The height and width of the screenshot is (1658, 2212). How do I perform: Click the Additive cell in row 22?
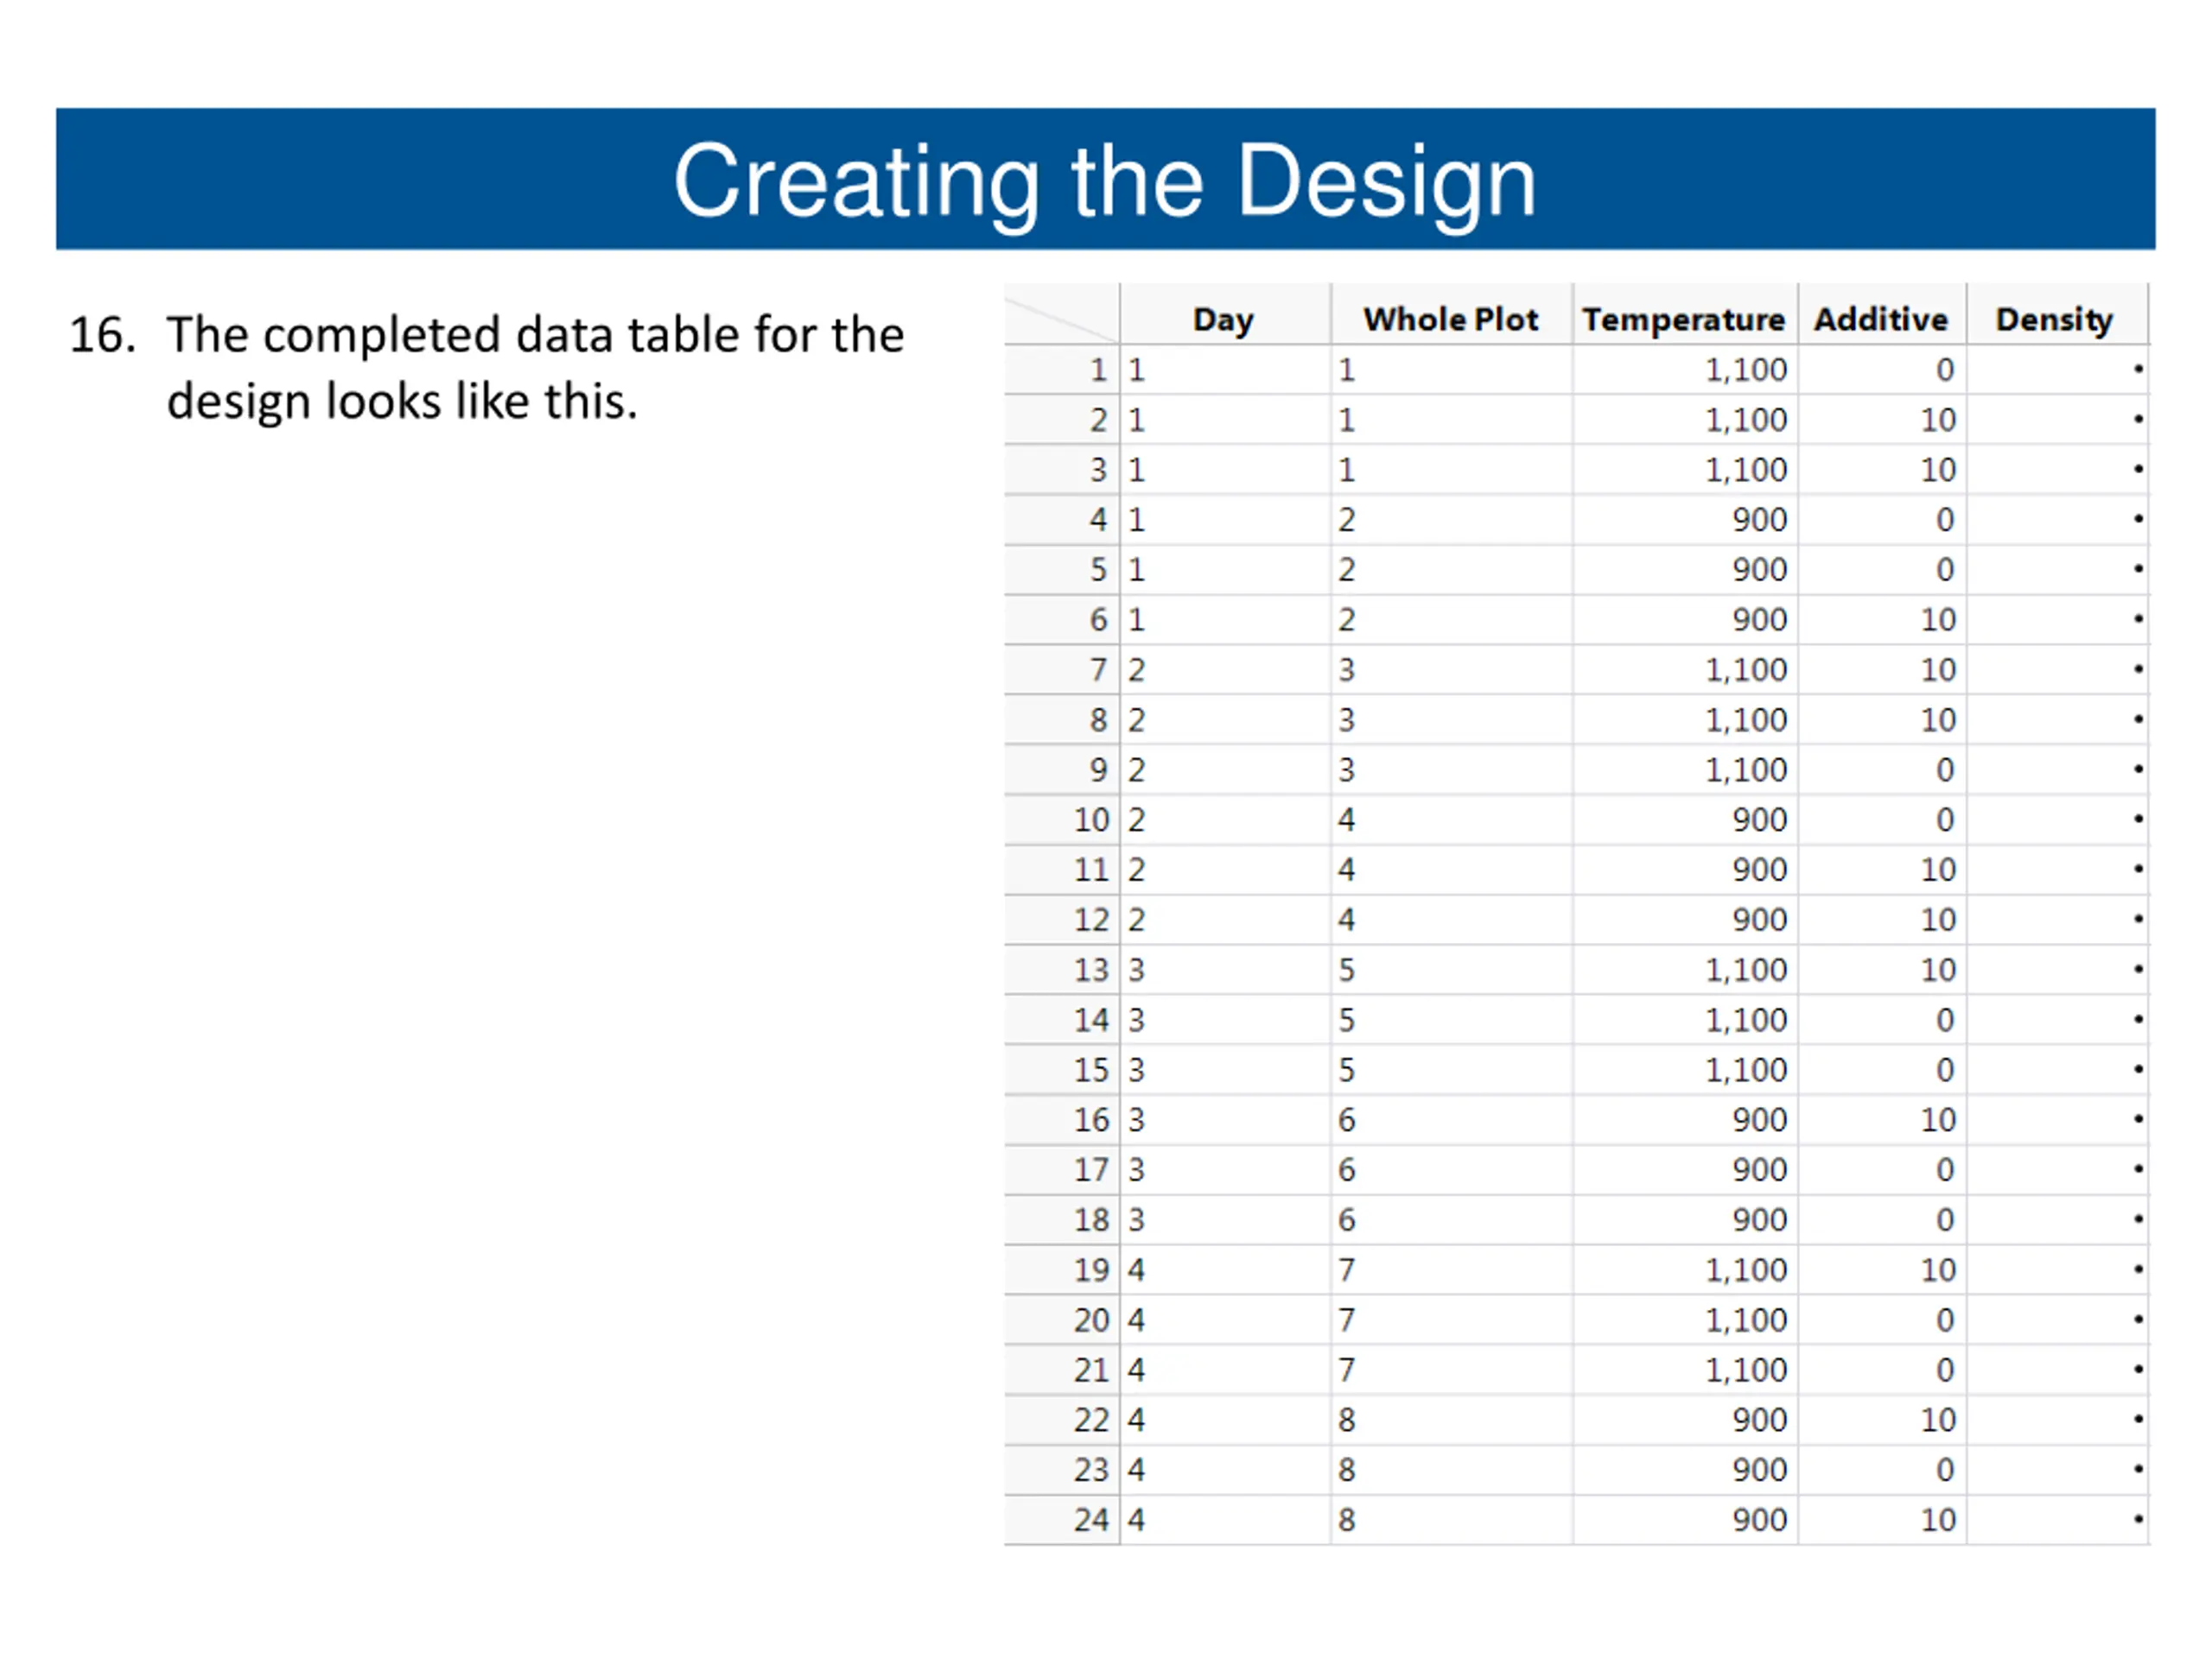(1881, 1419)
